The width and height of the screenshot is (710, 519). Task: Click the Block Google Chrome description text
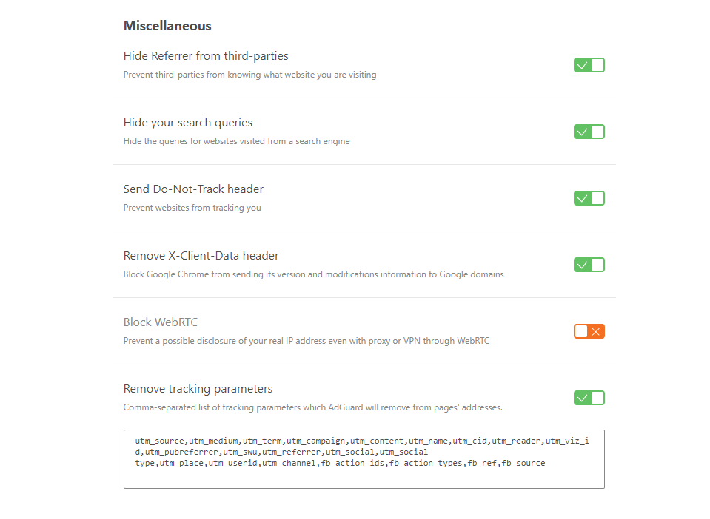[x=313, y=274]
